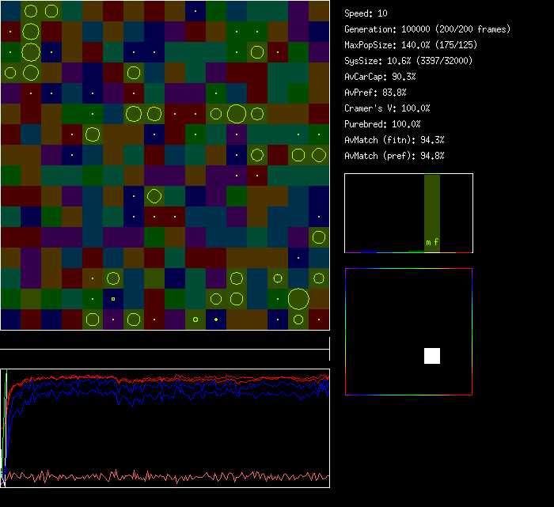Click the large circle flanked by two smaller circles
The height and width of the screenshot is (507, 554).
click(236, 114)
